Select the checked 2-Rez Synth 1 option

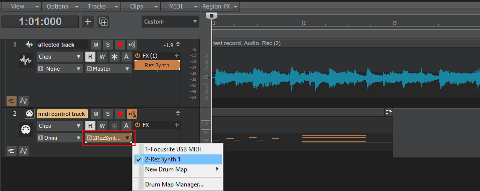(x=178, y=159)
